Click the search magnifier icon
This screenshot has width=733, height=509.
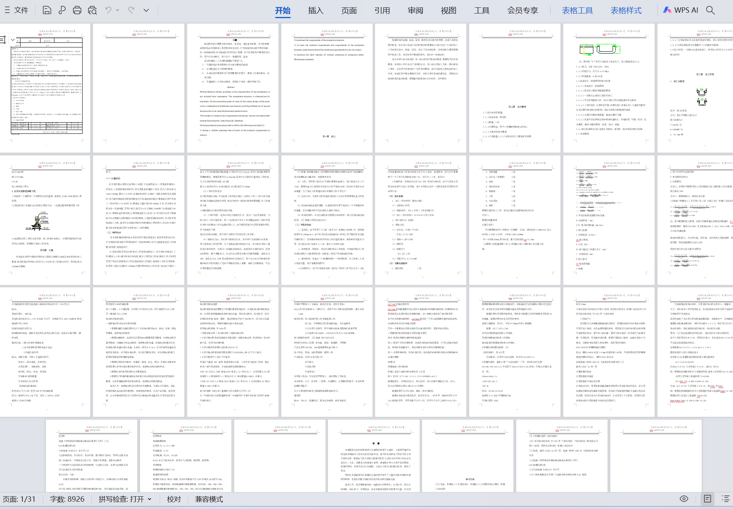711,10
